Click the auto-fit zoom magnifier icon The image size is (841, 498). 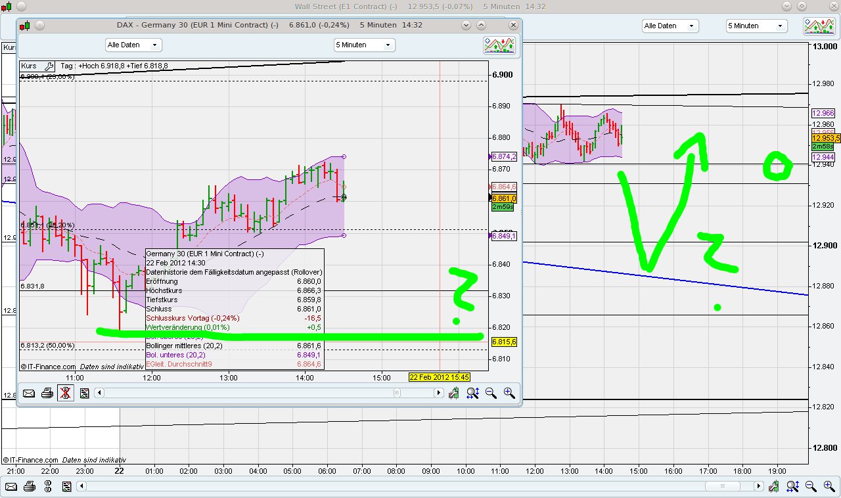[x=473, y=393]
